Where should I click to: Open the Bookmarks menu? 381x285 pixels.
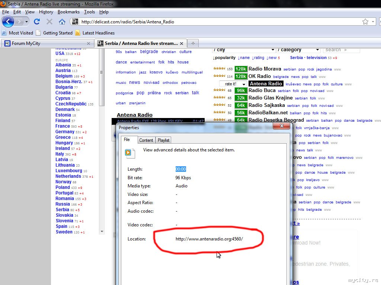[68, 12]
